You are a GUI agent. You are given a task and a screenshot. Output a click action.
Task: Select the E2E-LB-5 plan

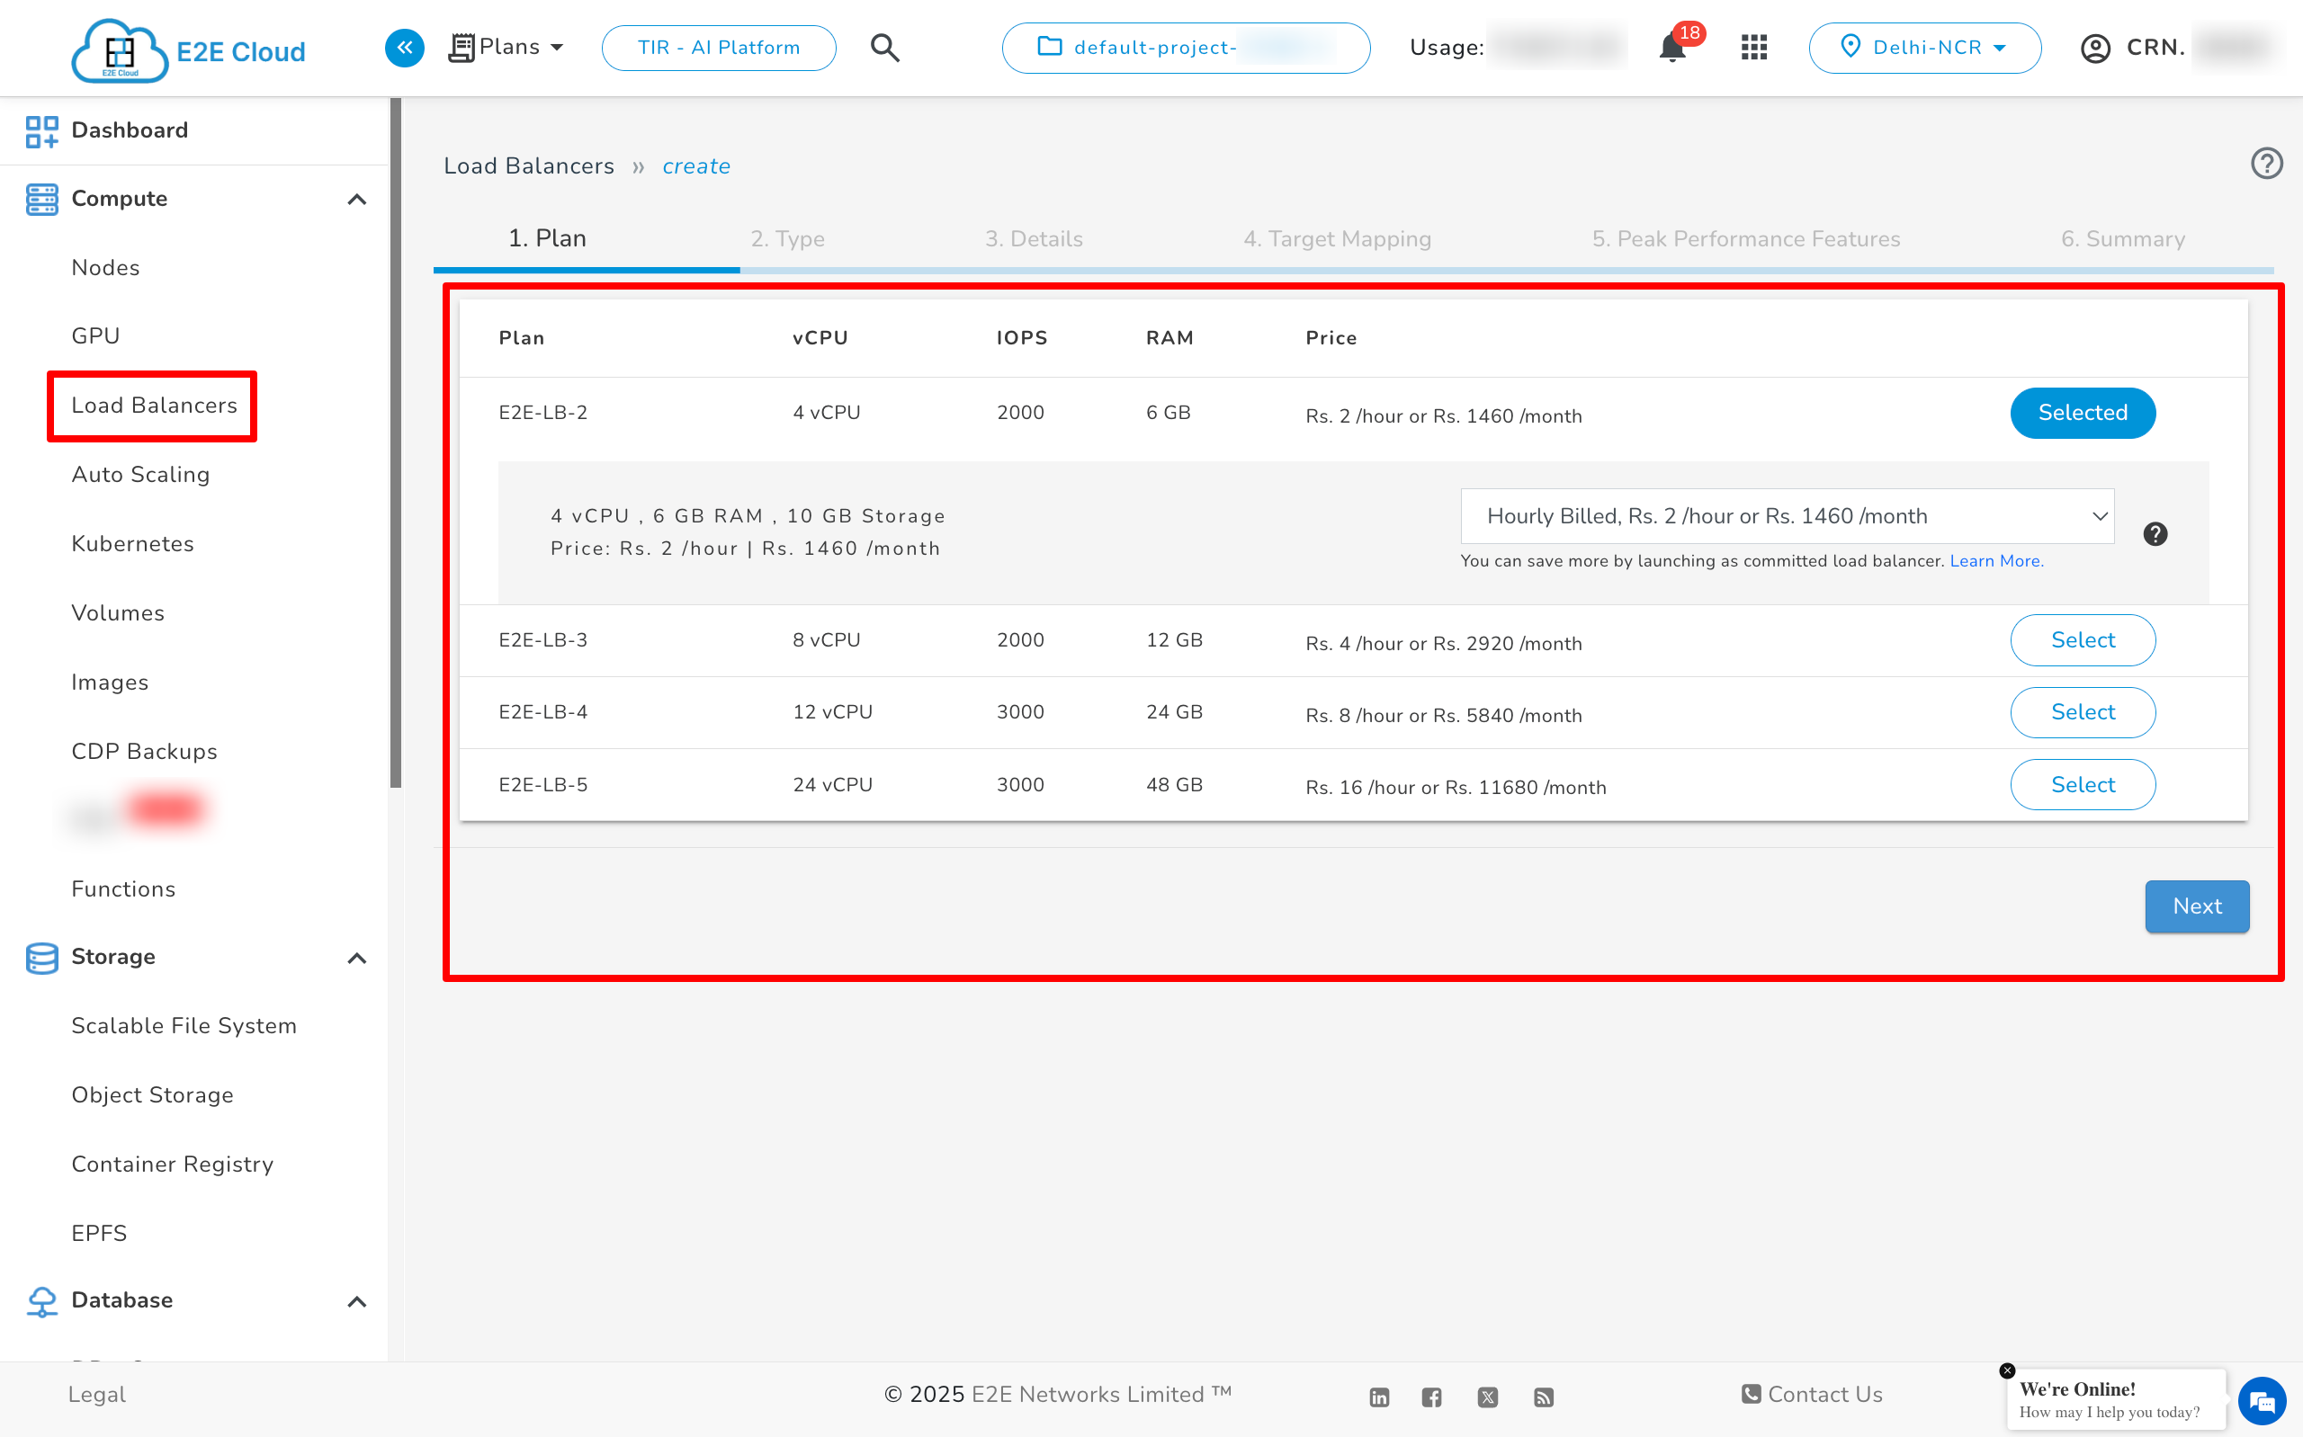click(x=2082, y=784)
